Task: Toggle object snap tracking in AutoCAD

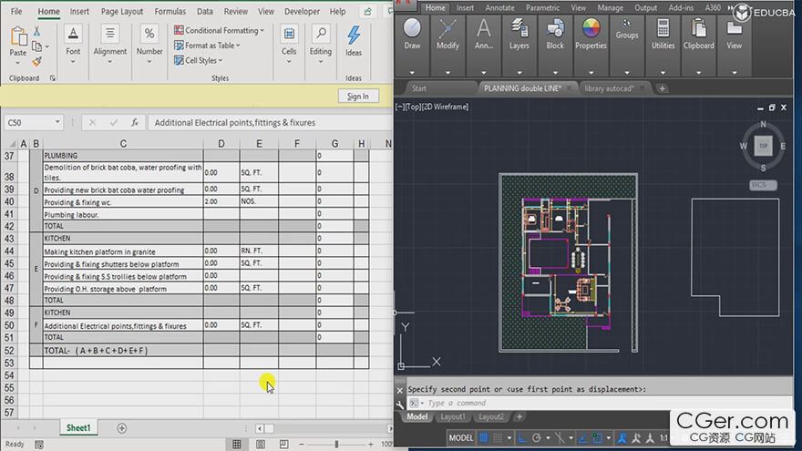Action: click(583, 437)
